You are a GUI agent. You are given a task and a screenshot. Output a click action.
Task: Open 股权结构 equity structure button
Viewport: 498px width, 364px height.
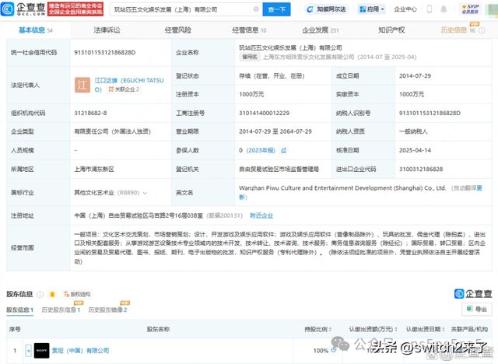pyautogui.click(x=77, y=295)
